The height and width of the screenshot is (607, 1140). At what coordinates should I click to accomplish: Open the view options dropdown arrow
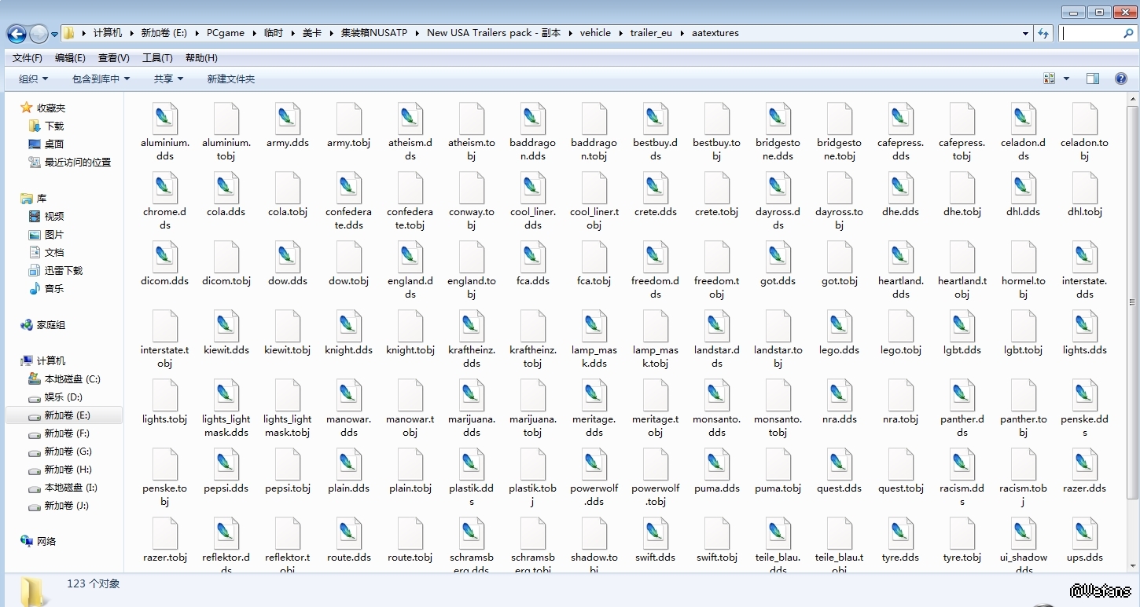1066,79
